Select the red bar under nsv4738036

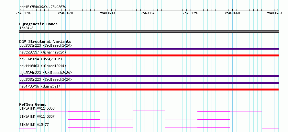pyautogui.click(x=149, y=90)
